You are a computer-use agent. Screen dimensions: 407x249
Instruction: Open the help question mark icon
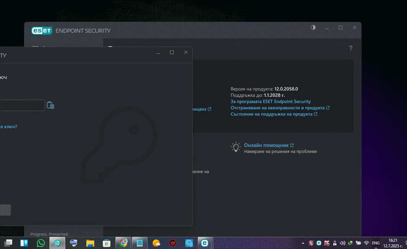coord(350,49)
